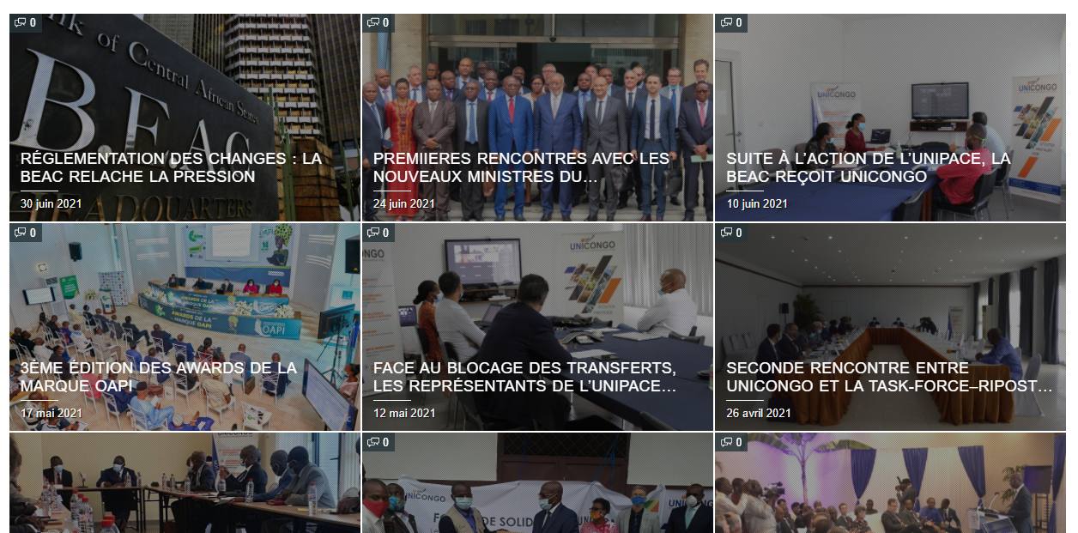1078x533 pixels.
Task: Open 'Face au blocage des transferts' article title
Action: click(x=525, y=377)
